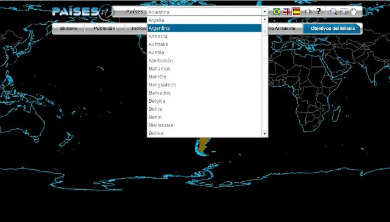Choose Argelia from the country list

tap(204, 20)
